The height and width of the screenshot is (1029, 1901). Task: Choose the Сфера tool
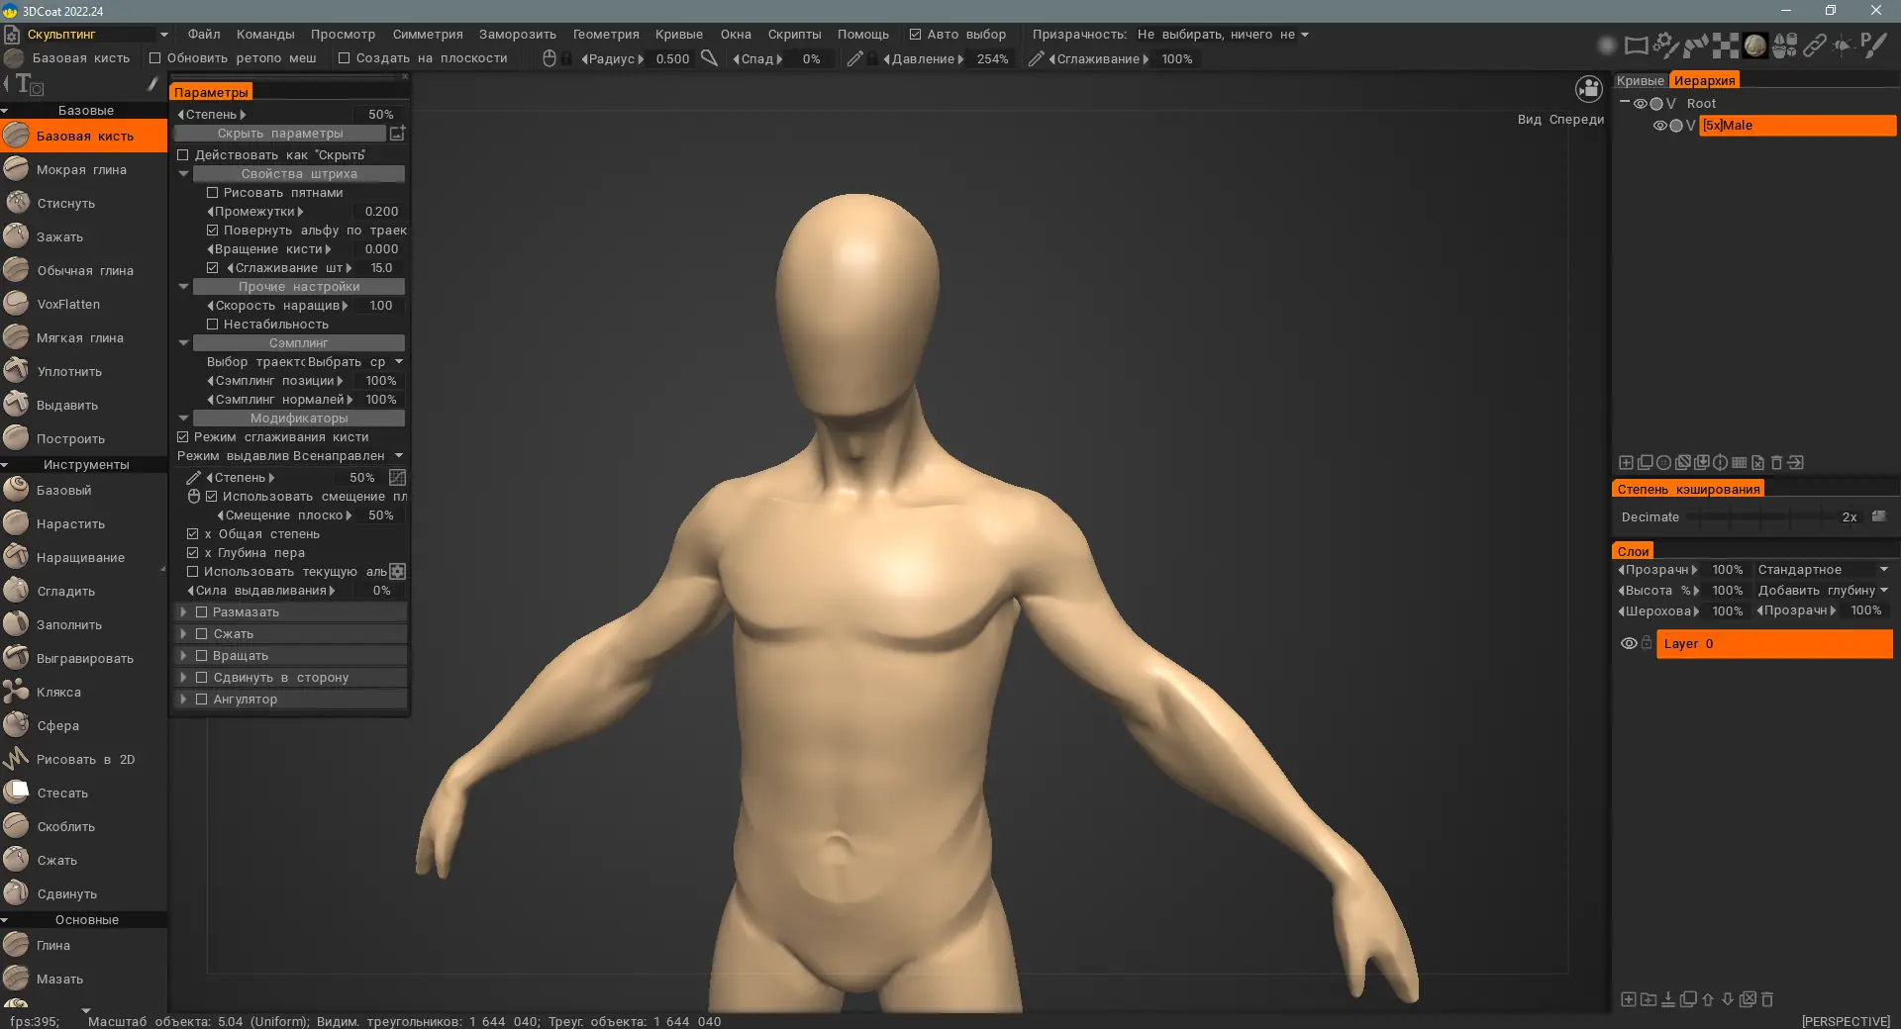[x=83, y=725]
